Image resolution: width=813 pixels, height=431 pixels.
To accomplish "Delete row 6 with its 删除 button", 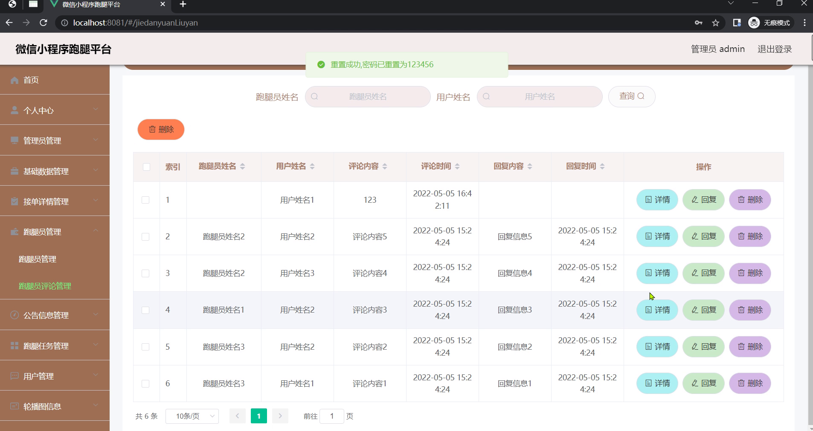I will [750, 383].
